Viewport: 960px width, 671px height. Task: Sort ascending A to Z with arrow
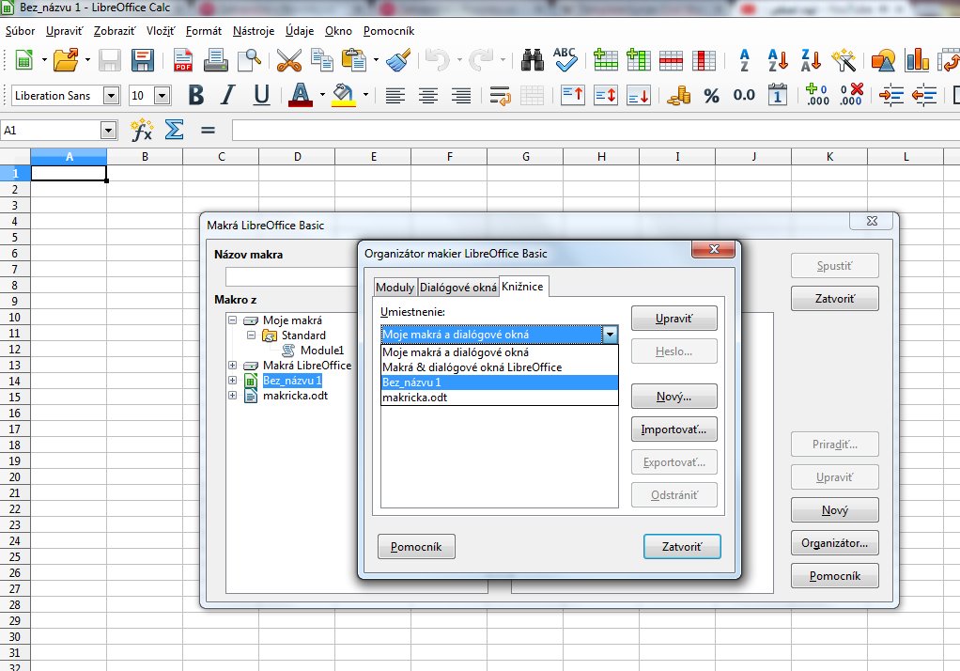[778, 60]
